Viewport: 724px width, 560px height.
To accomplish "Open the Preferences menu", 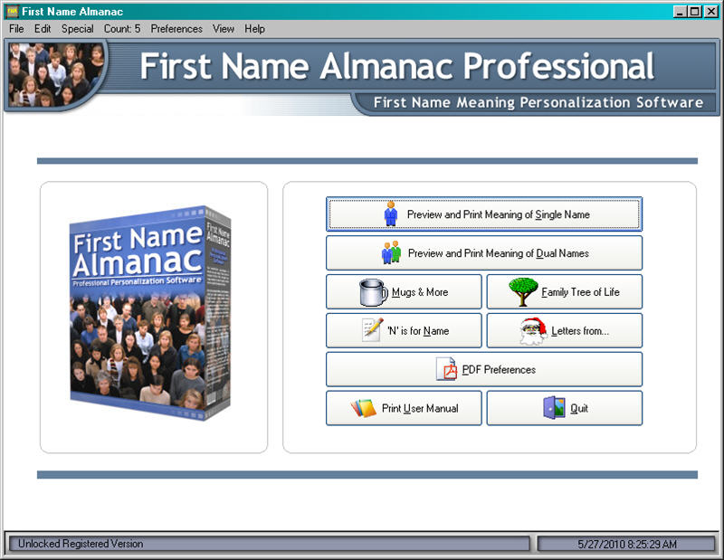I will point(176,29).
